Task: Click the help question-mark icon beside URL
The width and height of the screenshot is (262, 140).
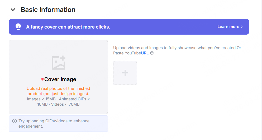Action: (x=152, y=53)
